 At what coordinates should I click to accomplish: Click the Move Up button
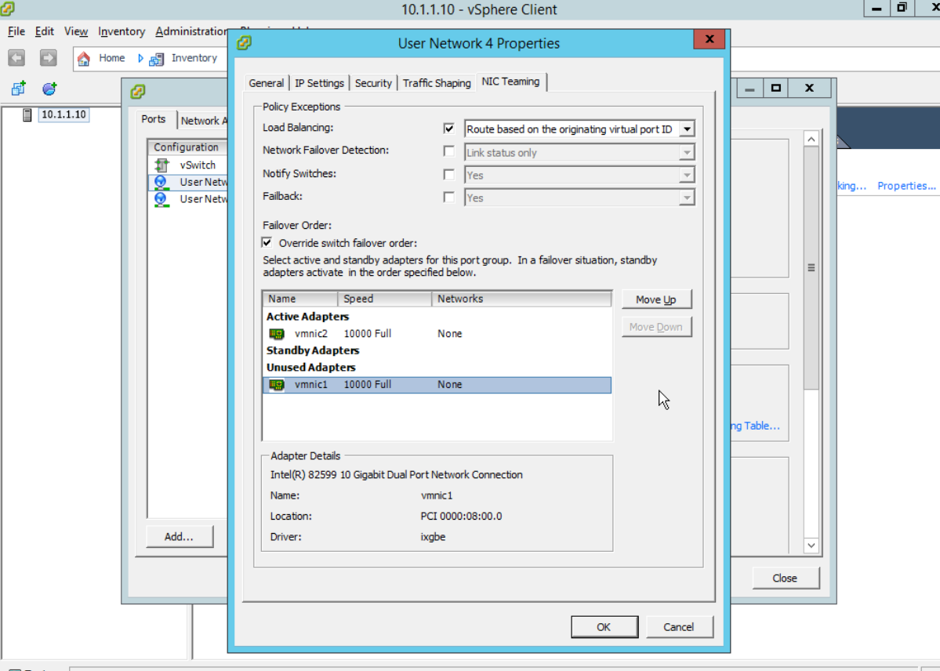pyautogui.click(x=656, y=299)
